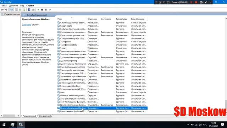The width and height of the screenshot is (227, 128).
Task: Click the recorder icon left of the region-select icon
Action: tap(164, 2)
